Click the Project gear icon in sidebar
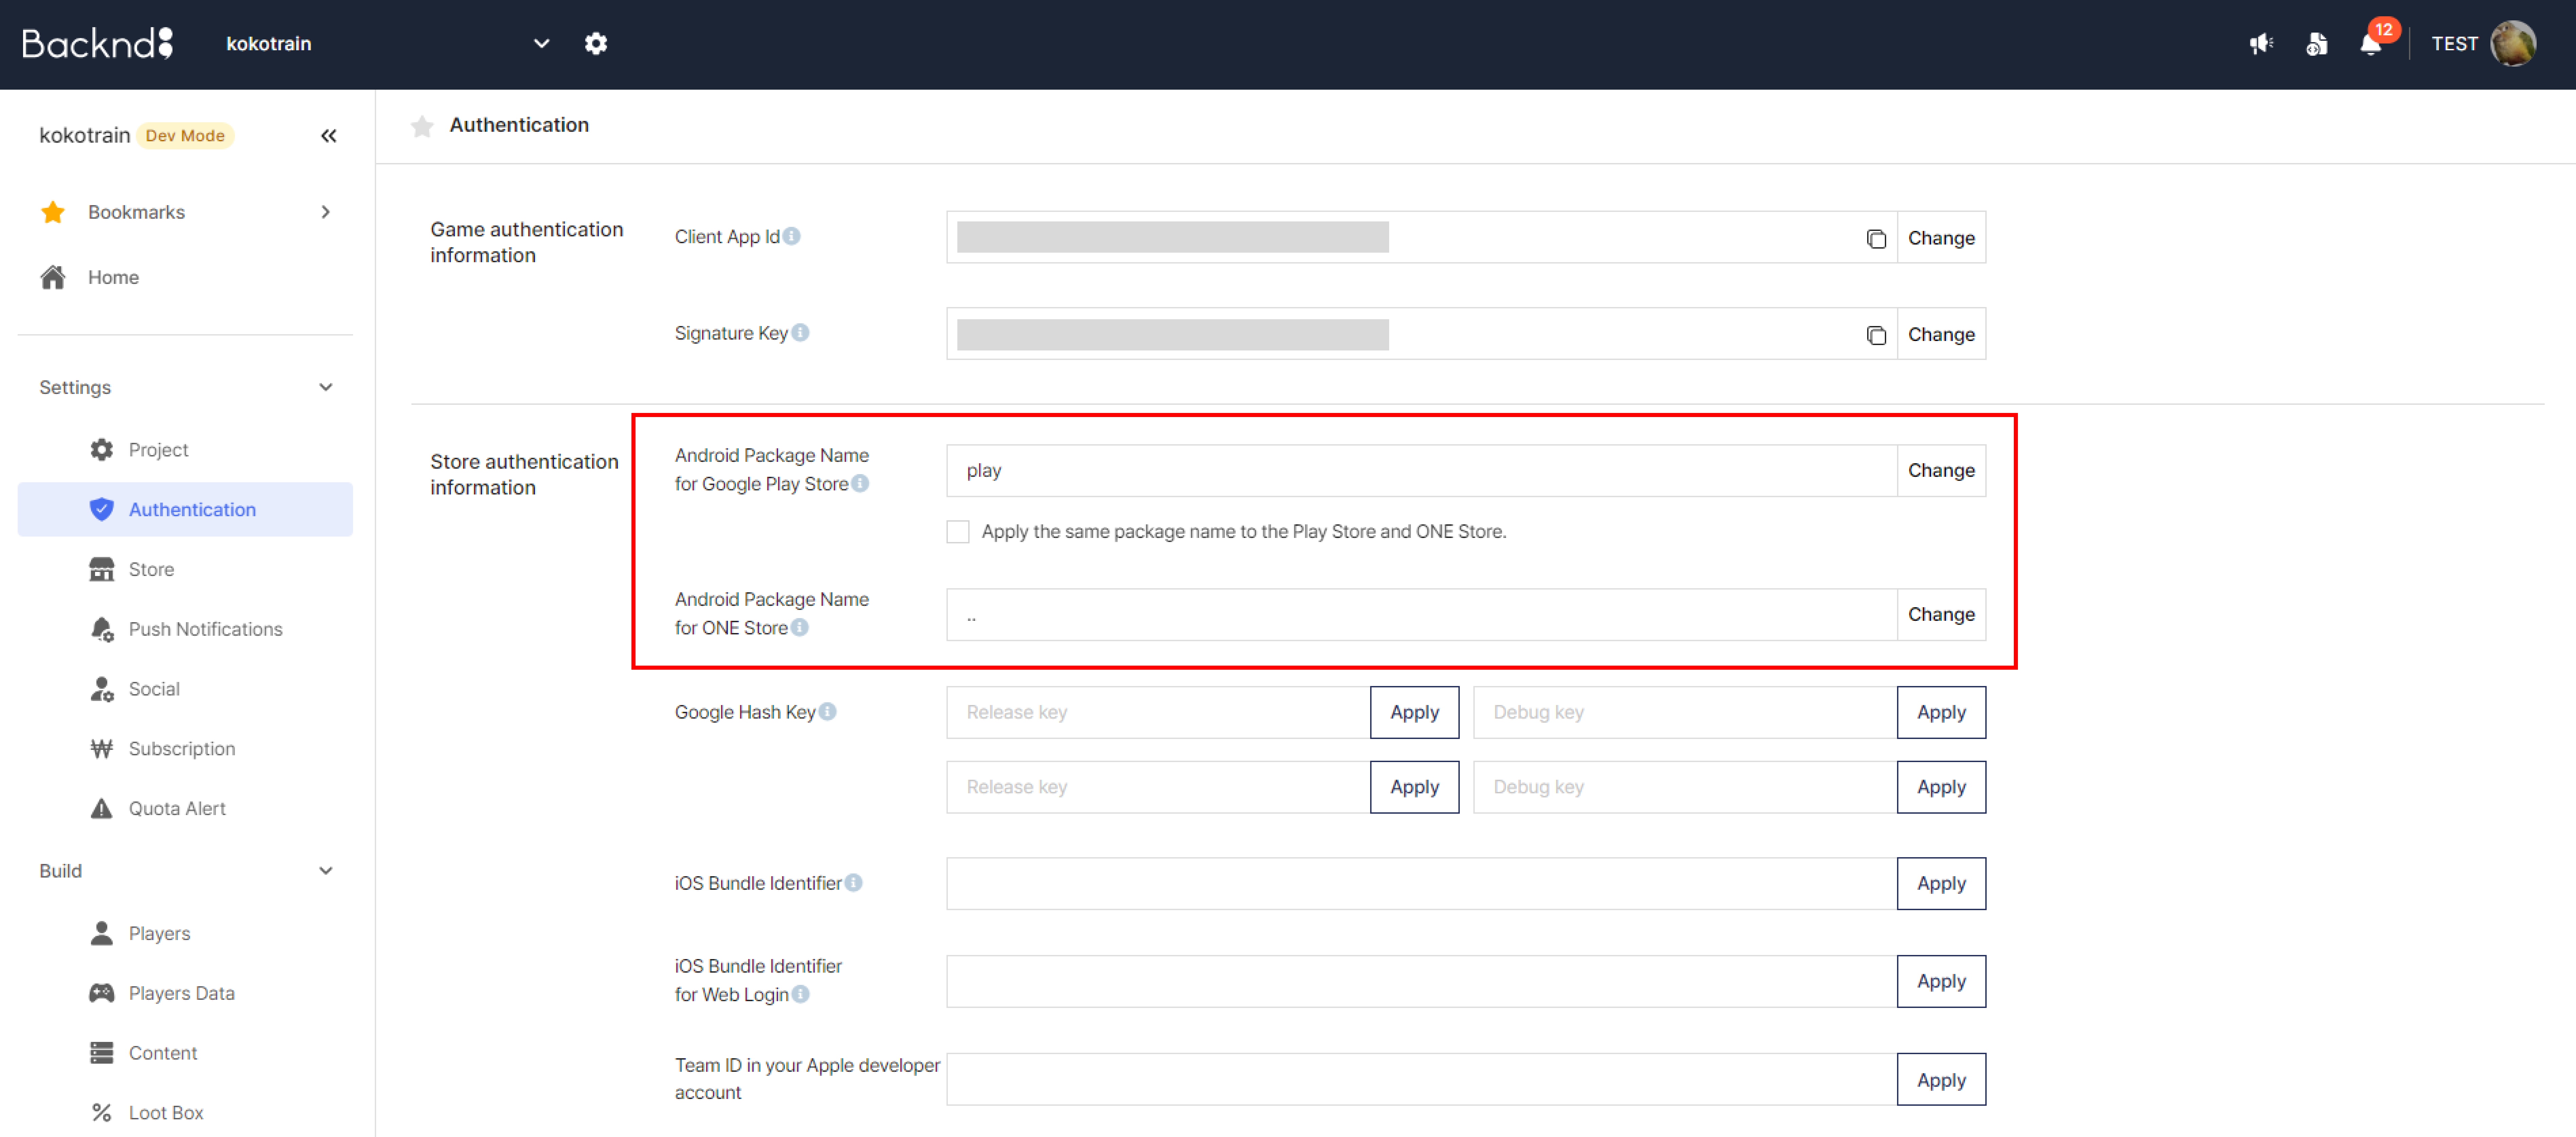The height and width of the screenshot is (1137, 2576). pos(101,450)
